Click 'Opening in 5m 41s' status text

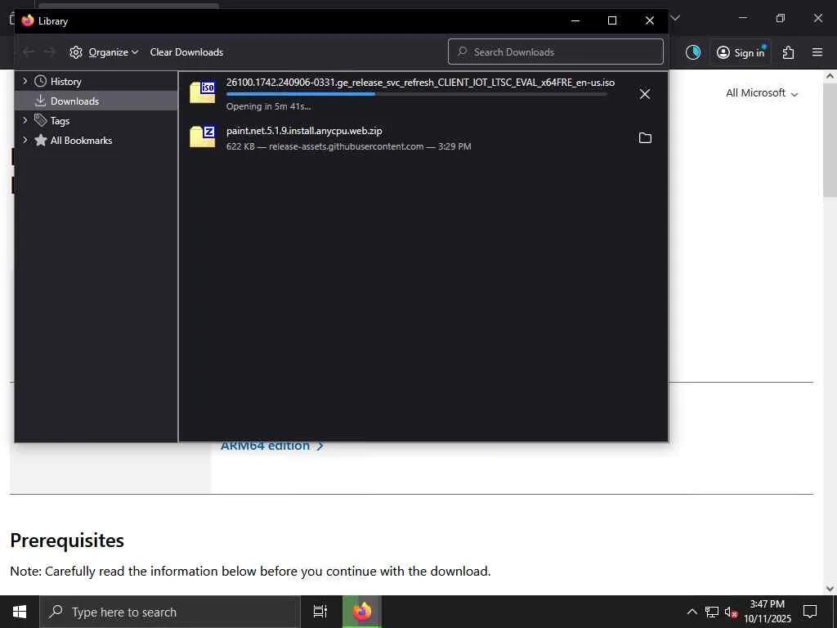tap(268, 106)
